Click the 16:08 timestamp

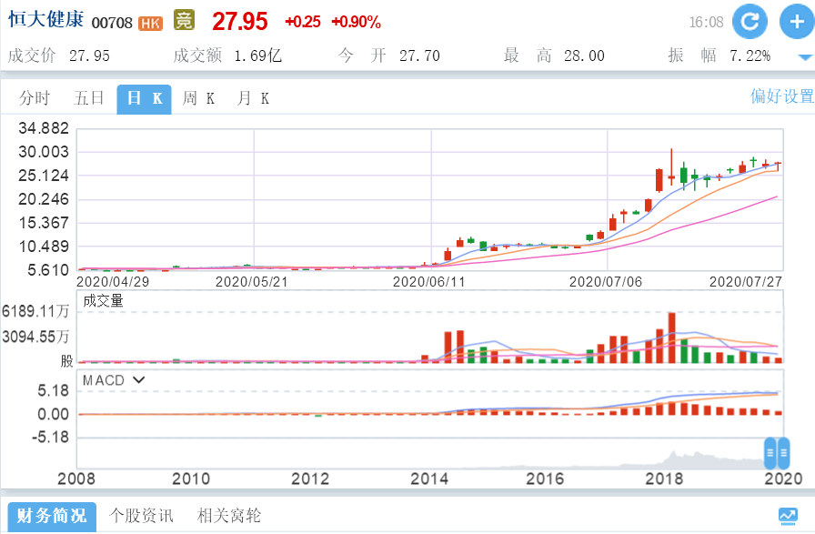706,23
